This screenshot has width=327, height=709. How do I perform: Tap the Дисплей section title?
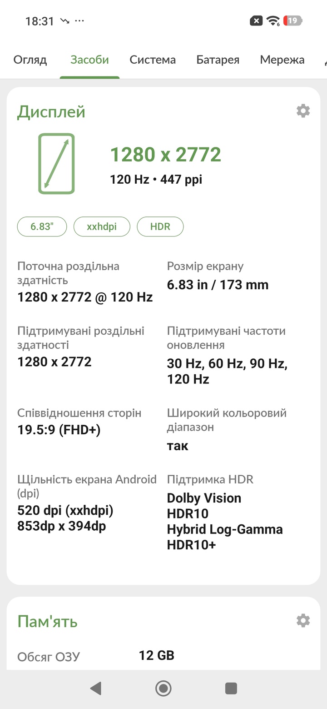51,112
